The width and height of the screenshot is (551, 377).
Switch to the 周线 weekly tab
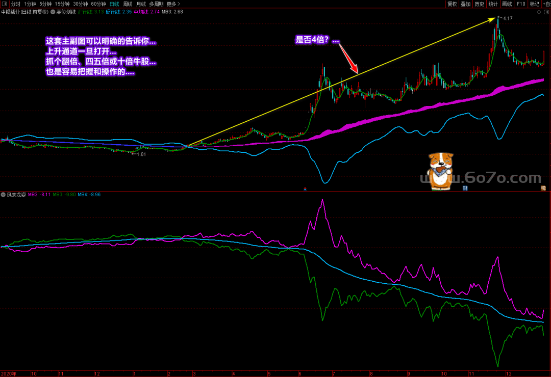tap(128, 4)
